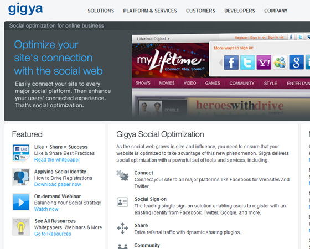Expand Lifetime Digital arrow

pyautogui.click(x=169, y=39)
